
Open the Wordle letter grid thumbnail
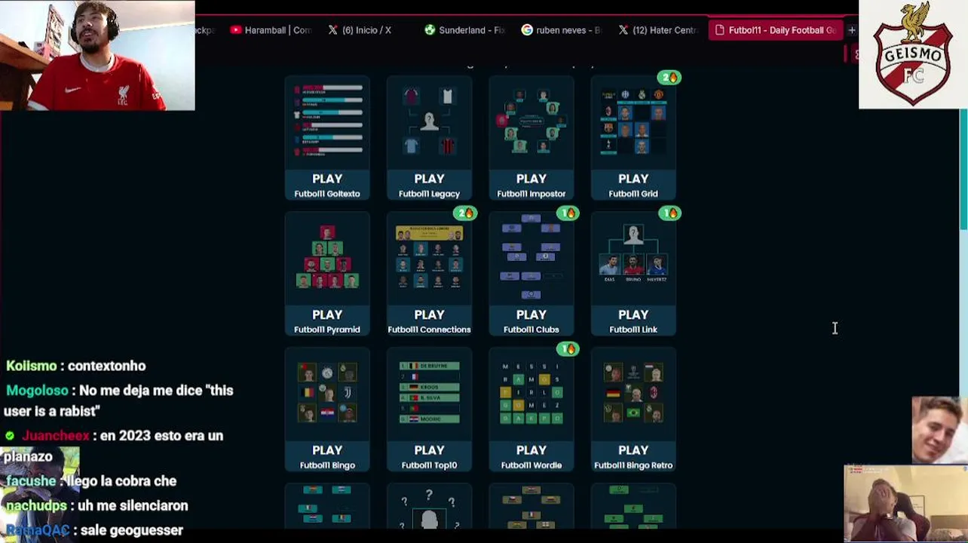(531, 392)
